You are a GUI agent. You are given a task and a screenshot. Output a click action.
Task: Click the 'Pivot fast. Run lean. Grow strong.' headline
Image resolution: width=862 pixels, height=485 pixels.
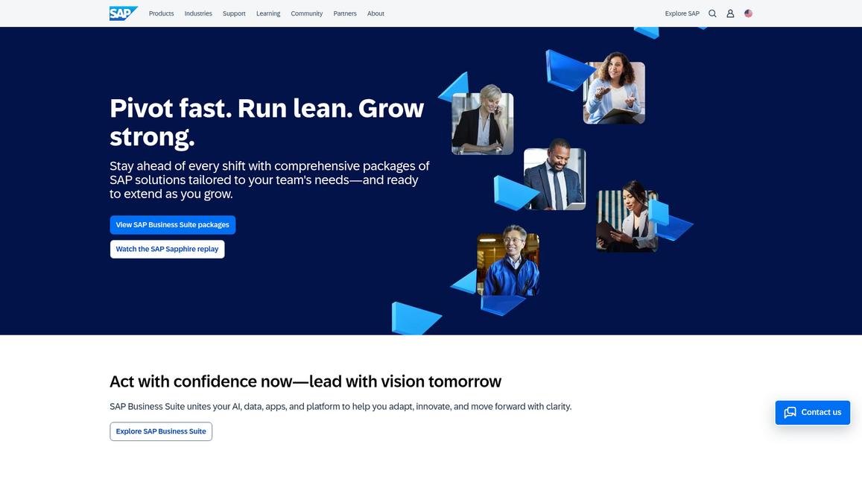point(267,122)
